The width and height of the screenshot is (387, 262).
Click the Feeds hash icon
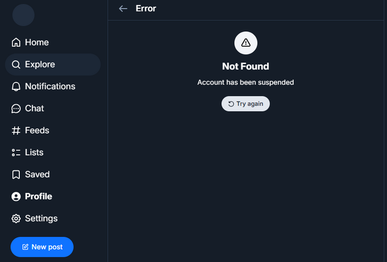coord(16,130)
